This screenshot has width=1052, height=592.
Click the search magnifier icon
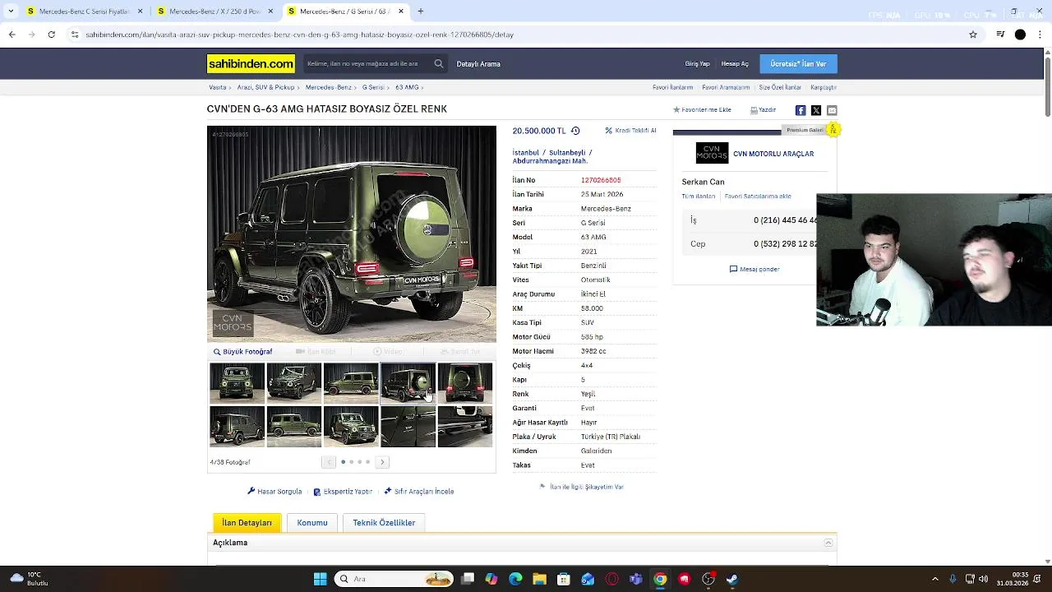[x=439, y=63]
